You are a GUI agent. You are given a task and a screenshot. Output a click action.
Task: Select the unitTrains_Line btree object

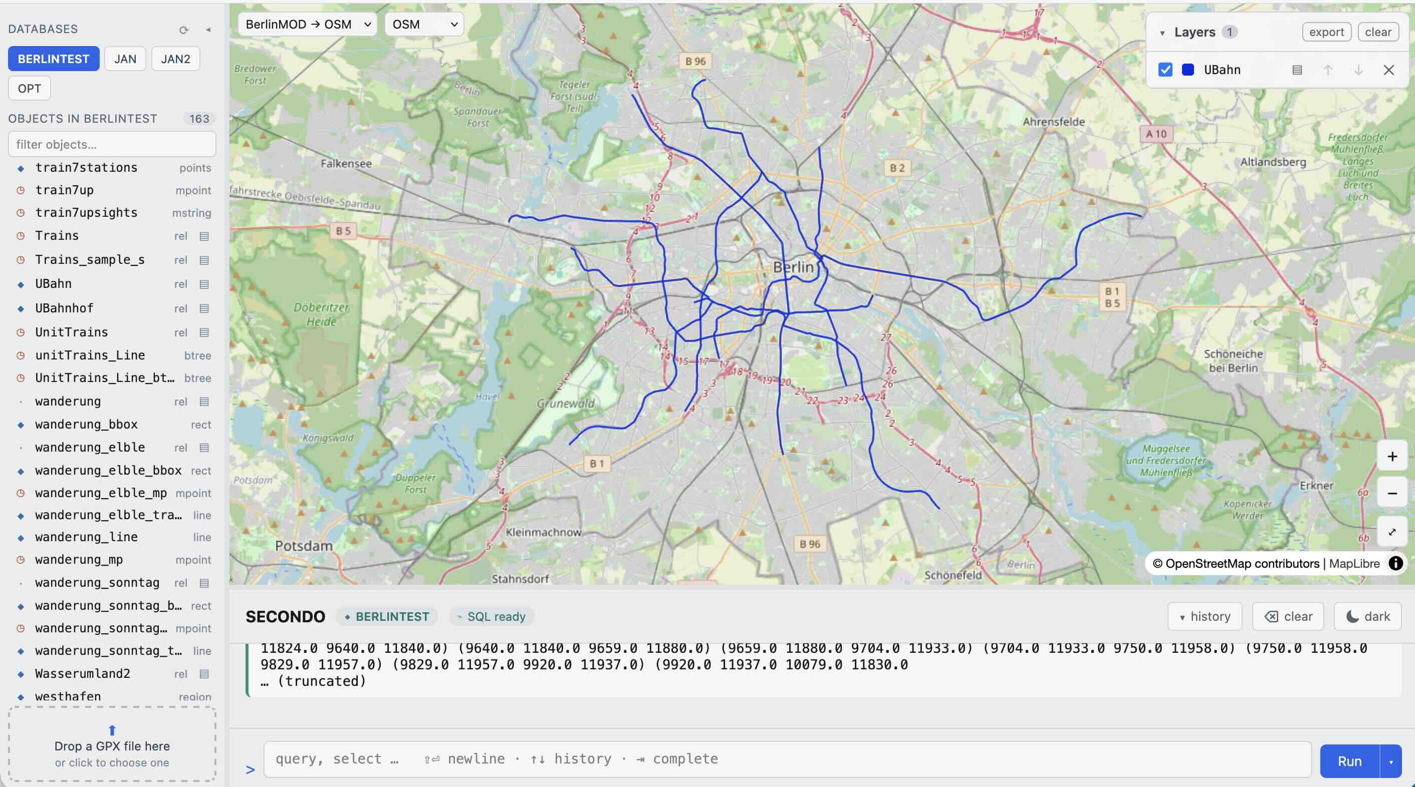tap(112, 355)
